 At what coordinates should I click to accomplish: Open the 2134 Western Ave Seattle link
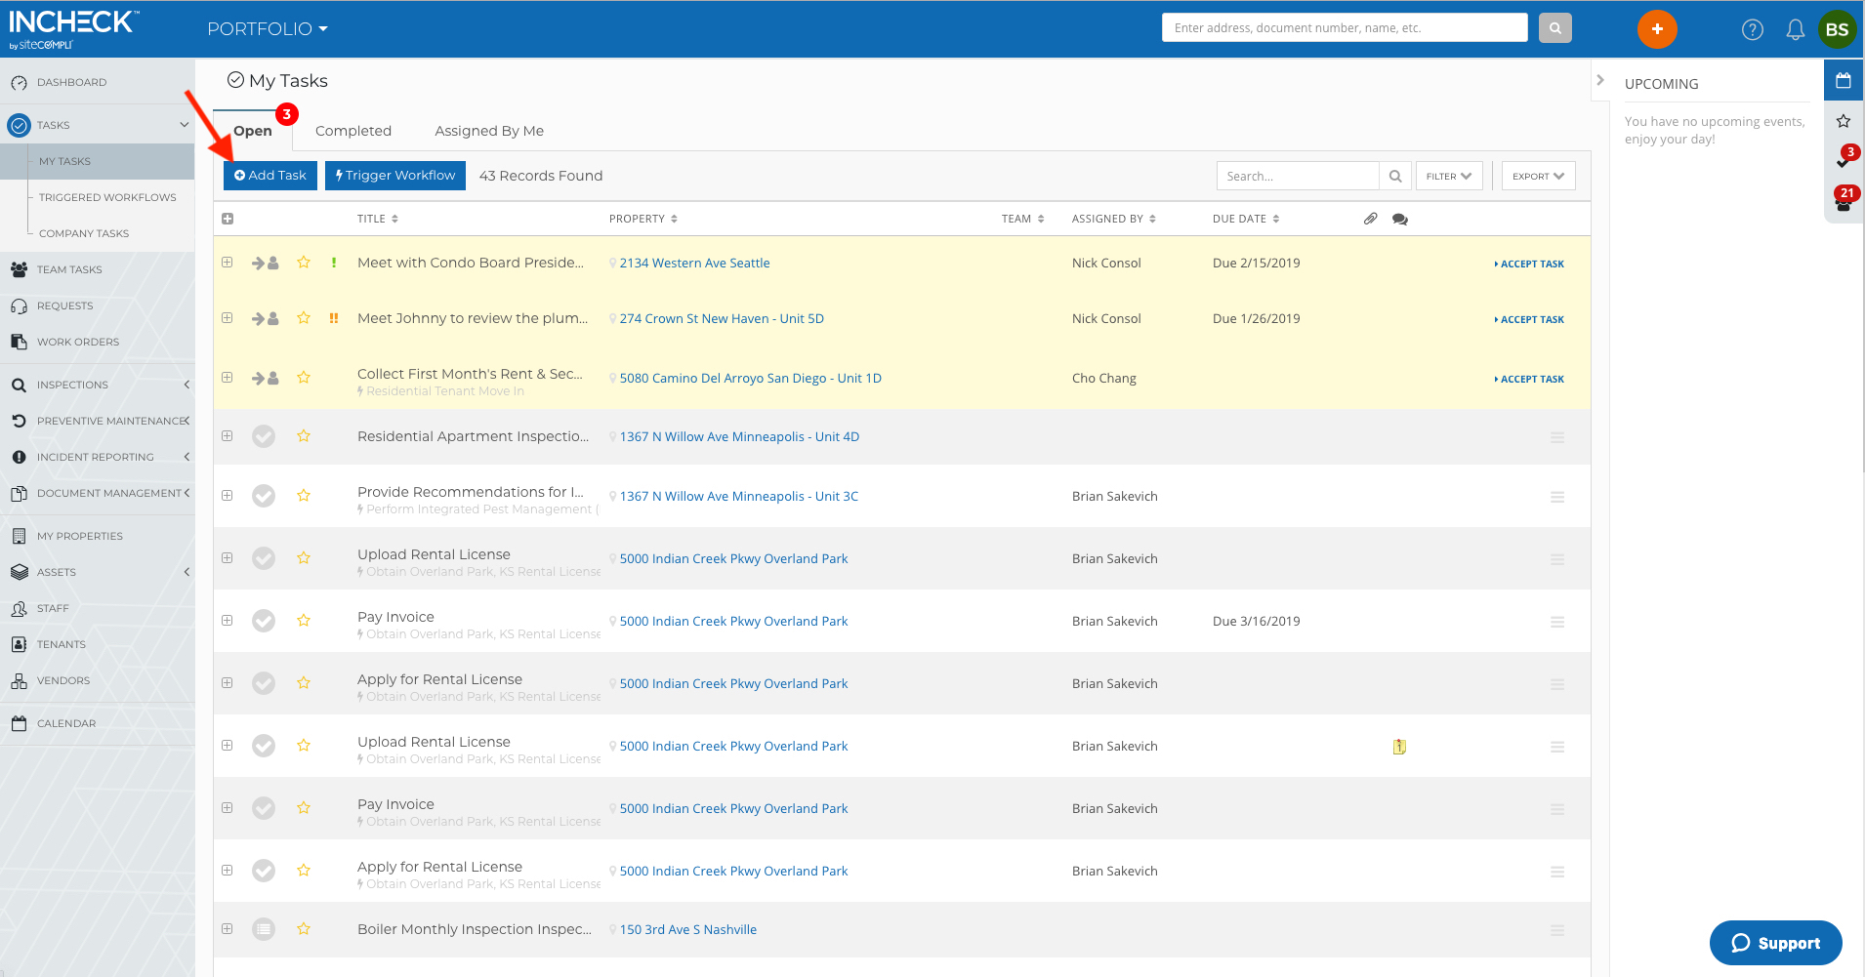click(694, 264)
